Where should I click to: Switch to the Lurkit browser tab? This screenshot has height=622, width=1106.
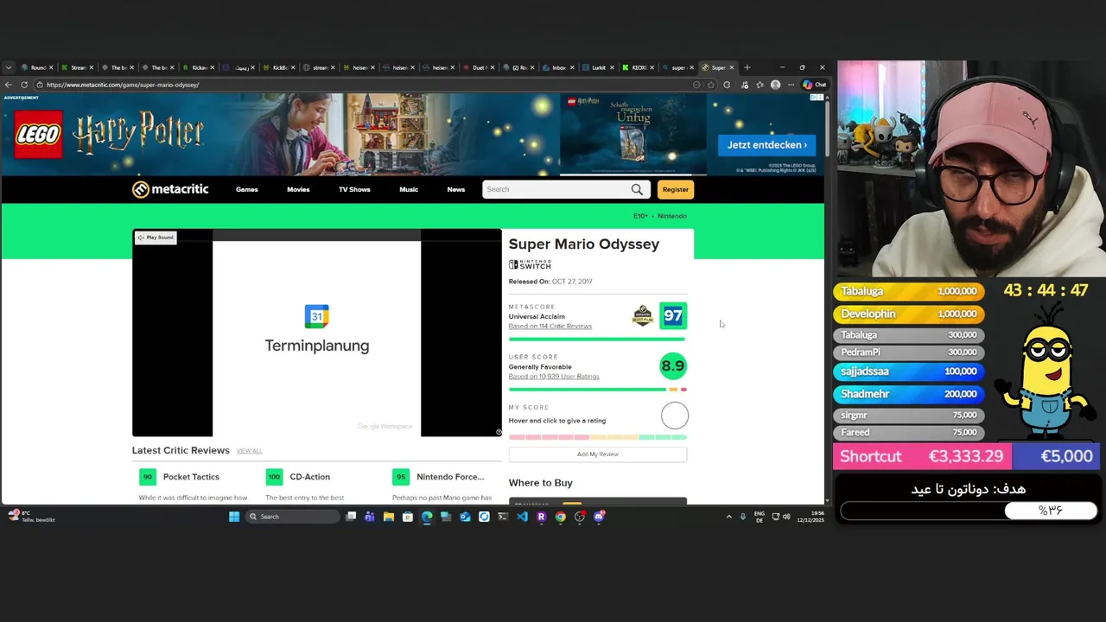[597, 67]
